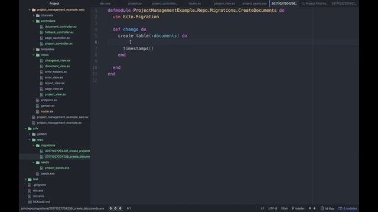Image resolution: width=378 pixels, height=212 pixels.
Task: Change LF line ending setting
Action: click(x=262, y=208)
